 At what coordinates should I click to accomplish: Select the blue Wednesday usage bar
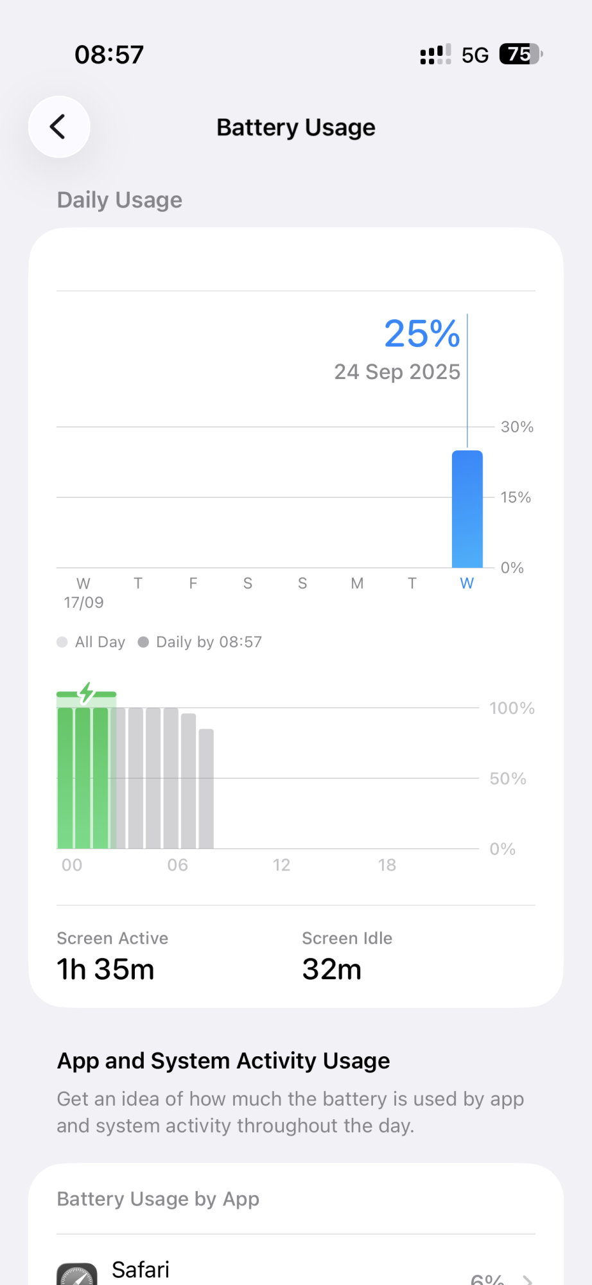(x=467, y=509)
